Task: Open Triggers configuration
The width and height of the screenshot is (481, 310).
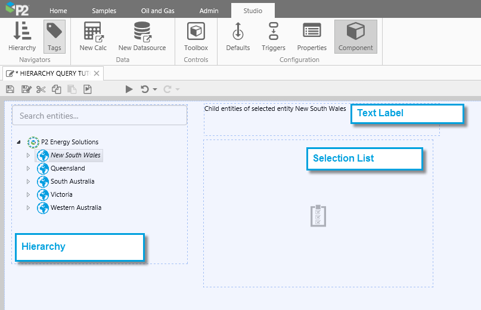Action: click(274, 36)
